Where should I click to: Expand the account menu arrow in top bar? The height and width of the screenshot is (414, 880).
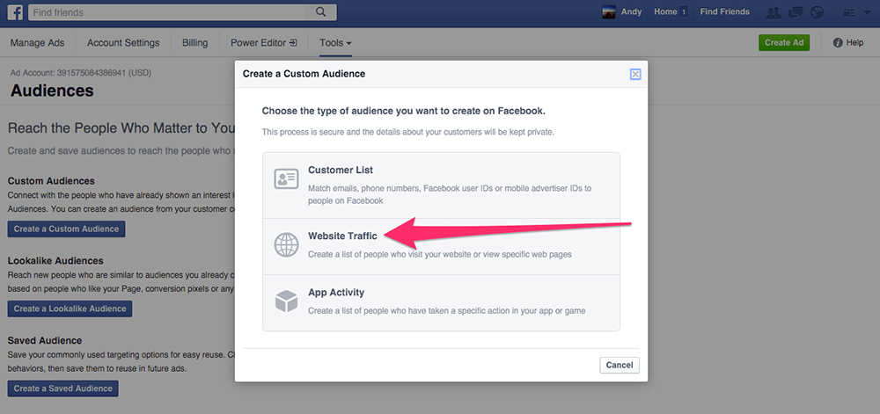click(x=866, y=12)
